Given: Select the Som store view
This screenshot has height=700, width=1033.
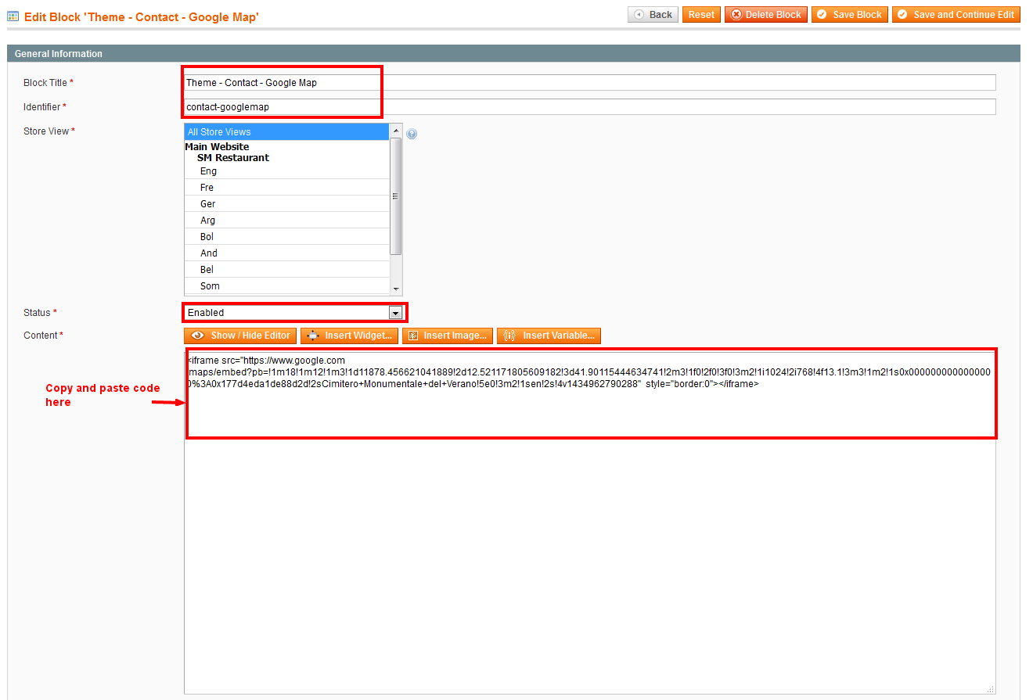Looking at the screenshot, I should 286,286.
